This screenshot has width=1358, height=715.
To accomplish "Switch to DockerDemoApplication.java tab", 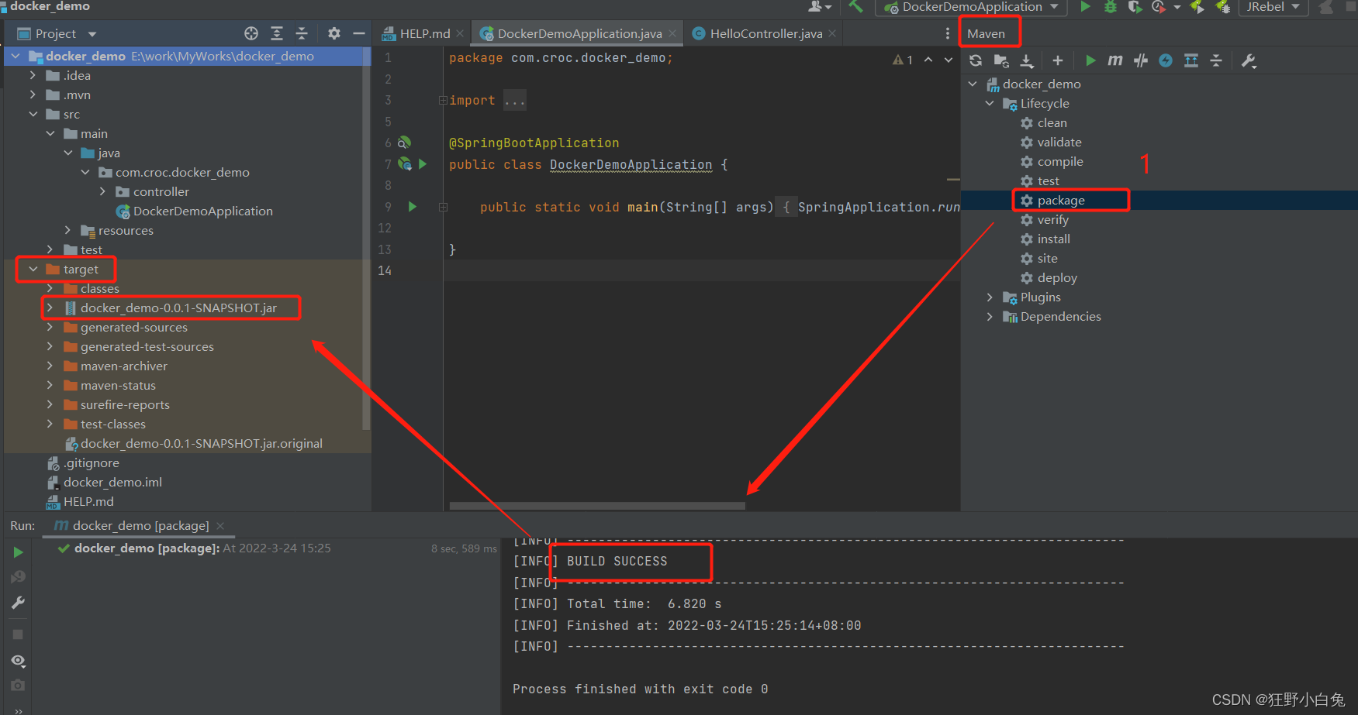I will pos(579,33).
